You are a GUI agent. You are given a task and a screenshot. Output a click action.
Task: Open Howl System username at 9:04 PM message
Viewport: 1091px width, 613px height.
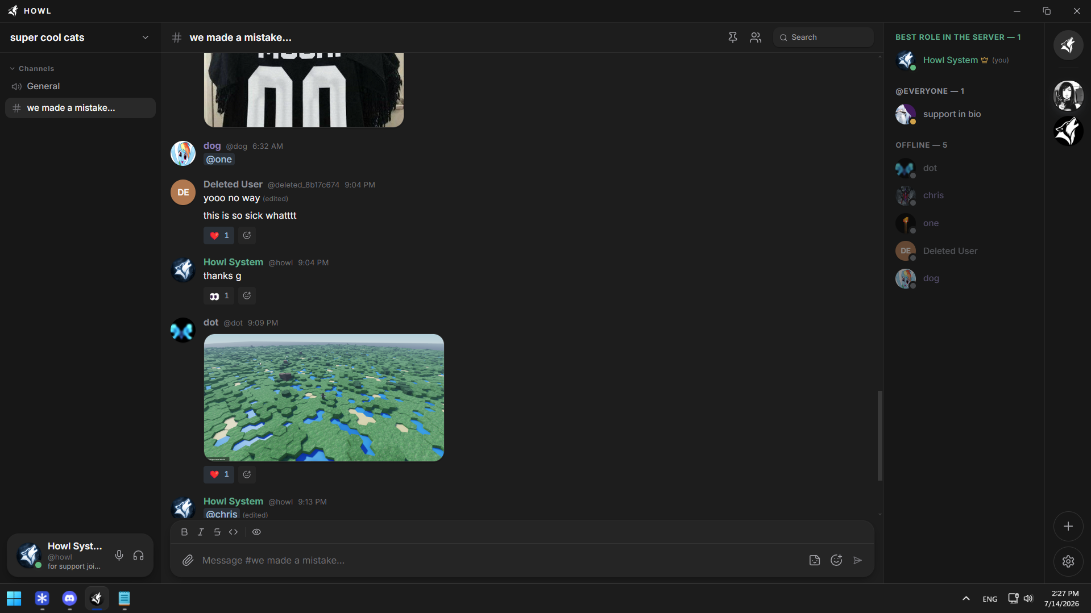pos(233,262)
